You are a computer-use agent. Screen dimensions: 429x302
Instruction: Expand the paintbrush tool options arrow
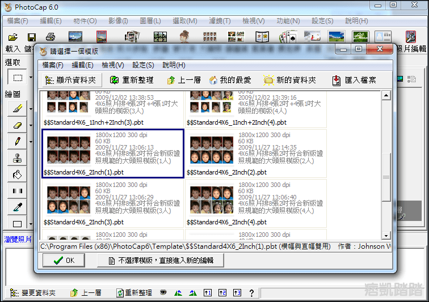click(31, 109)
